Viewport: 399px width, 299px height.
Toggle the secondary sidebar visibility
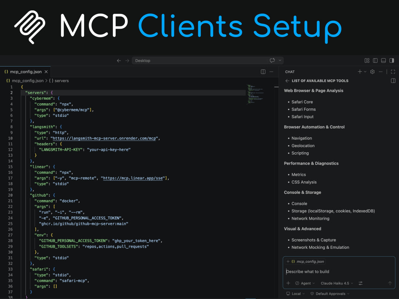coord(392,61)
